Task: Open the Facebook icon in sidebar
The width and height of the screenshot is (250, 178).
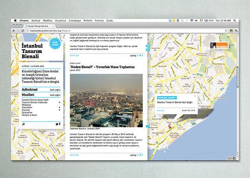Action: (x=60, y=124)
